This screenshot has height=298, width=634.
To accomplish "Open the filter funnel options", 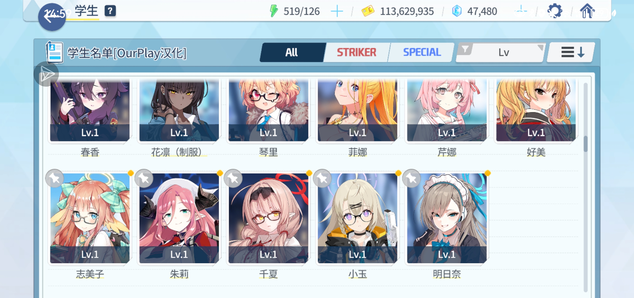I will (465, 49).
